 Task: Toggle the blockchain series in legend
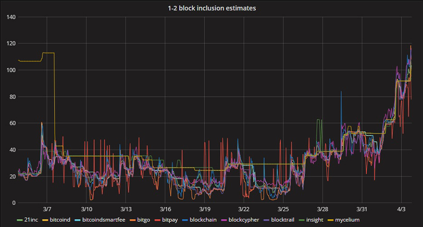click(x=200, y=219)
